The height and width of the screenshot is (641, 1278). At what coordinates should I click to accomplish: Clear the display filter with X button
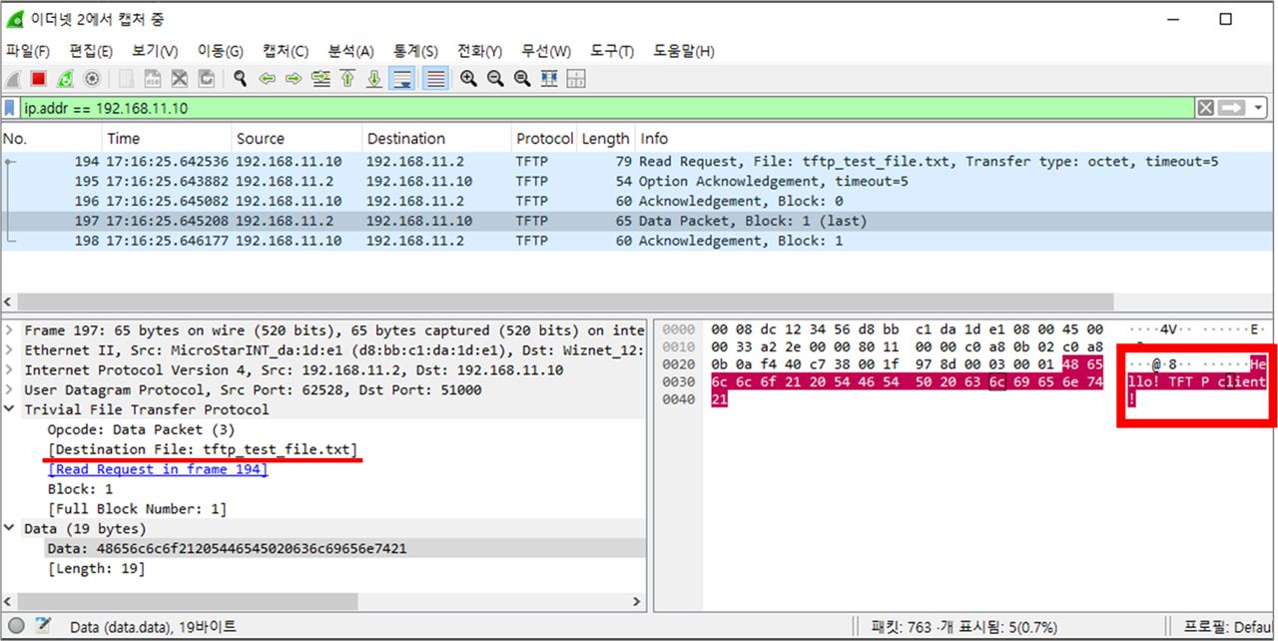(x=1206, y=108)
